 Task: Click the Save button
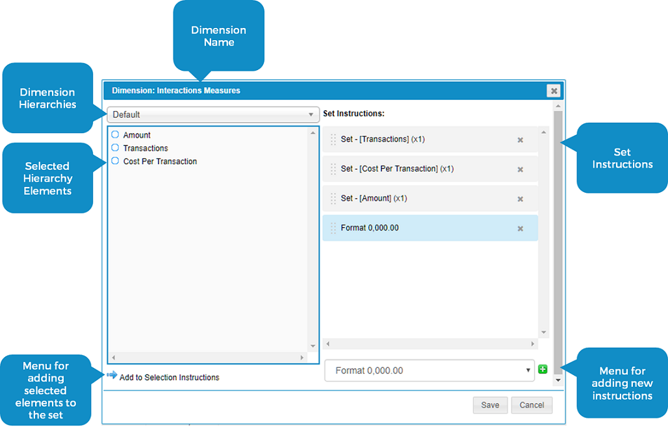(490, 405)
